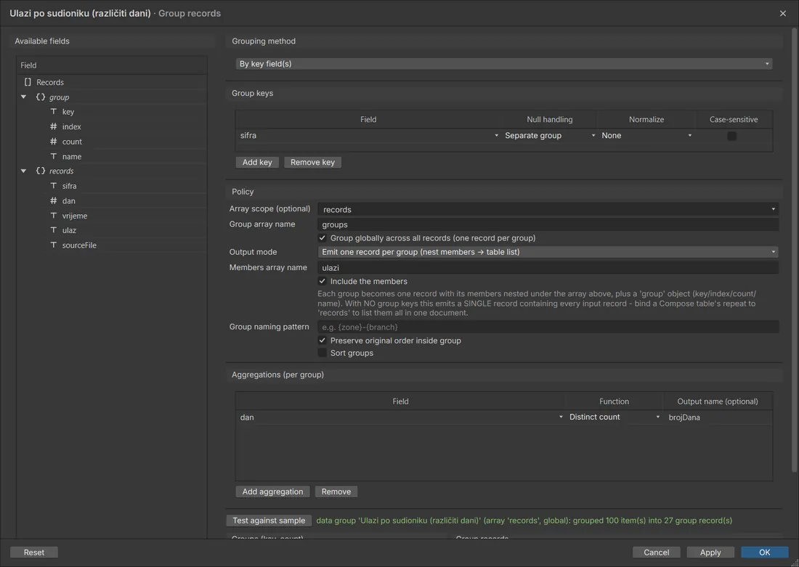Click the Reset button
This screenshot has width=799, height=567.
click(x=34, y=552)
